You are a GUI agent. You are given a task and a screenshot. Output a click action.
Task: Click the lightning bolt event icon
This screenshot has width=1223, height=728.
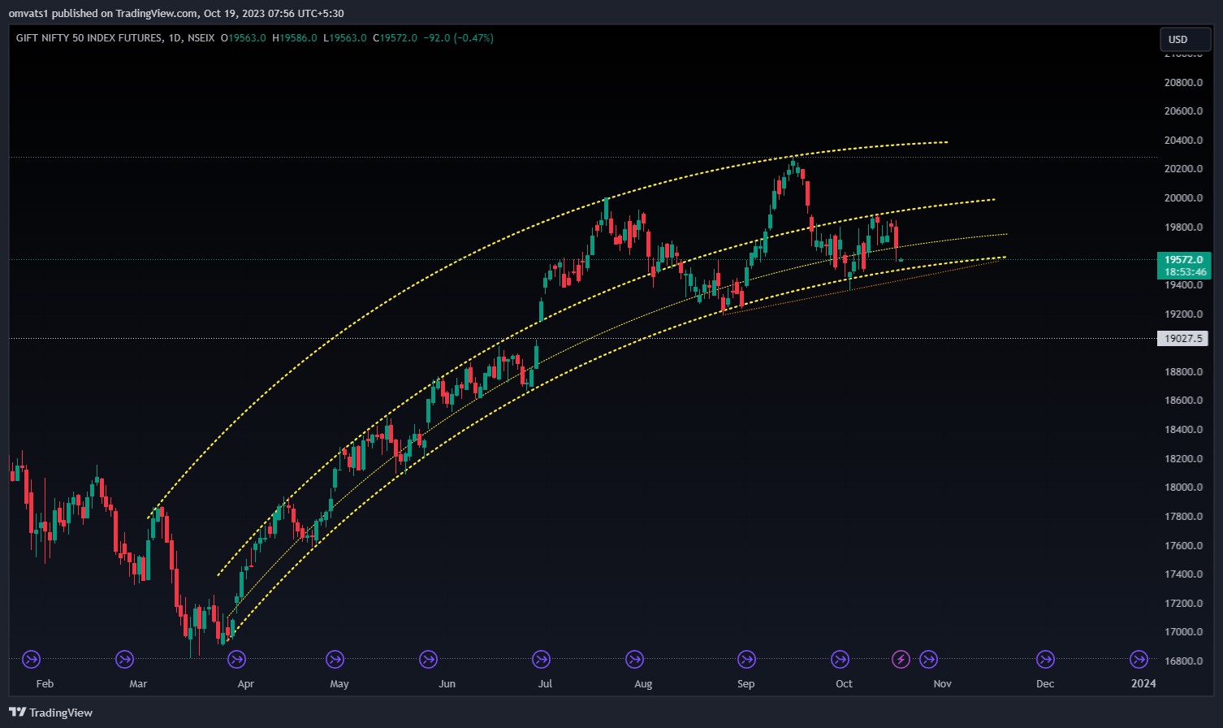pyautogui.click(x=901, y=659)
